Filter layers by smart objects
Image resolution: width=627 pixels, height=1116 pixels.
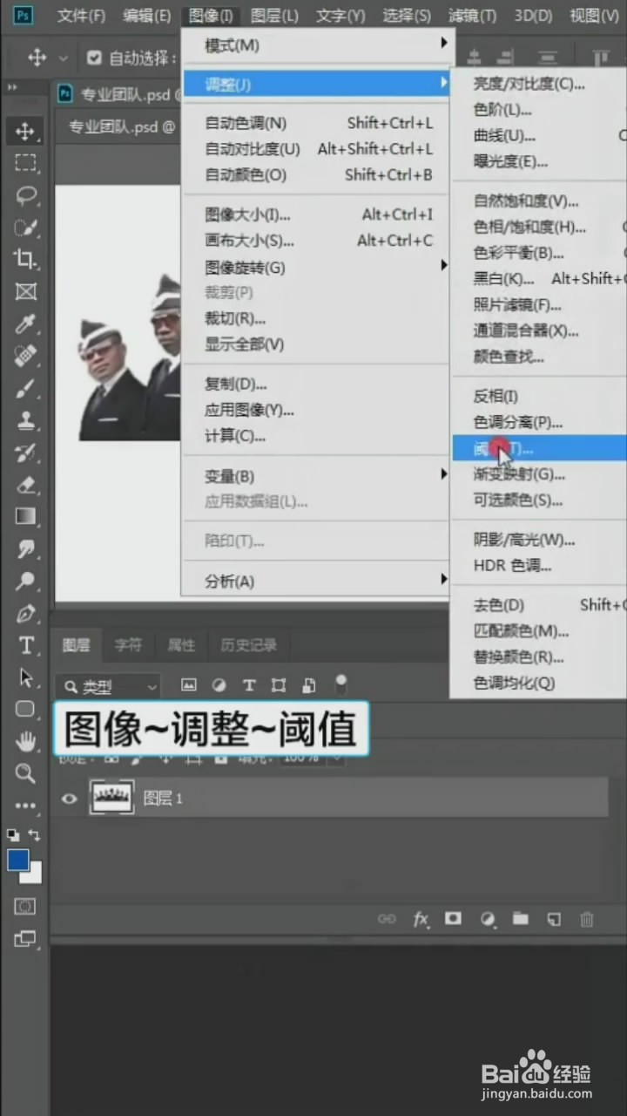[308, 685]
